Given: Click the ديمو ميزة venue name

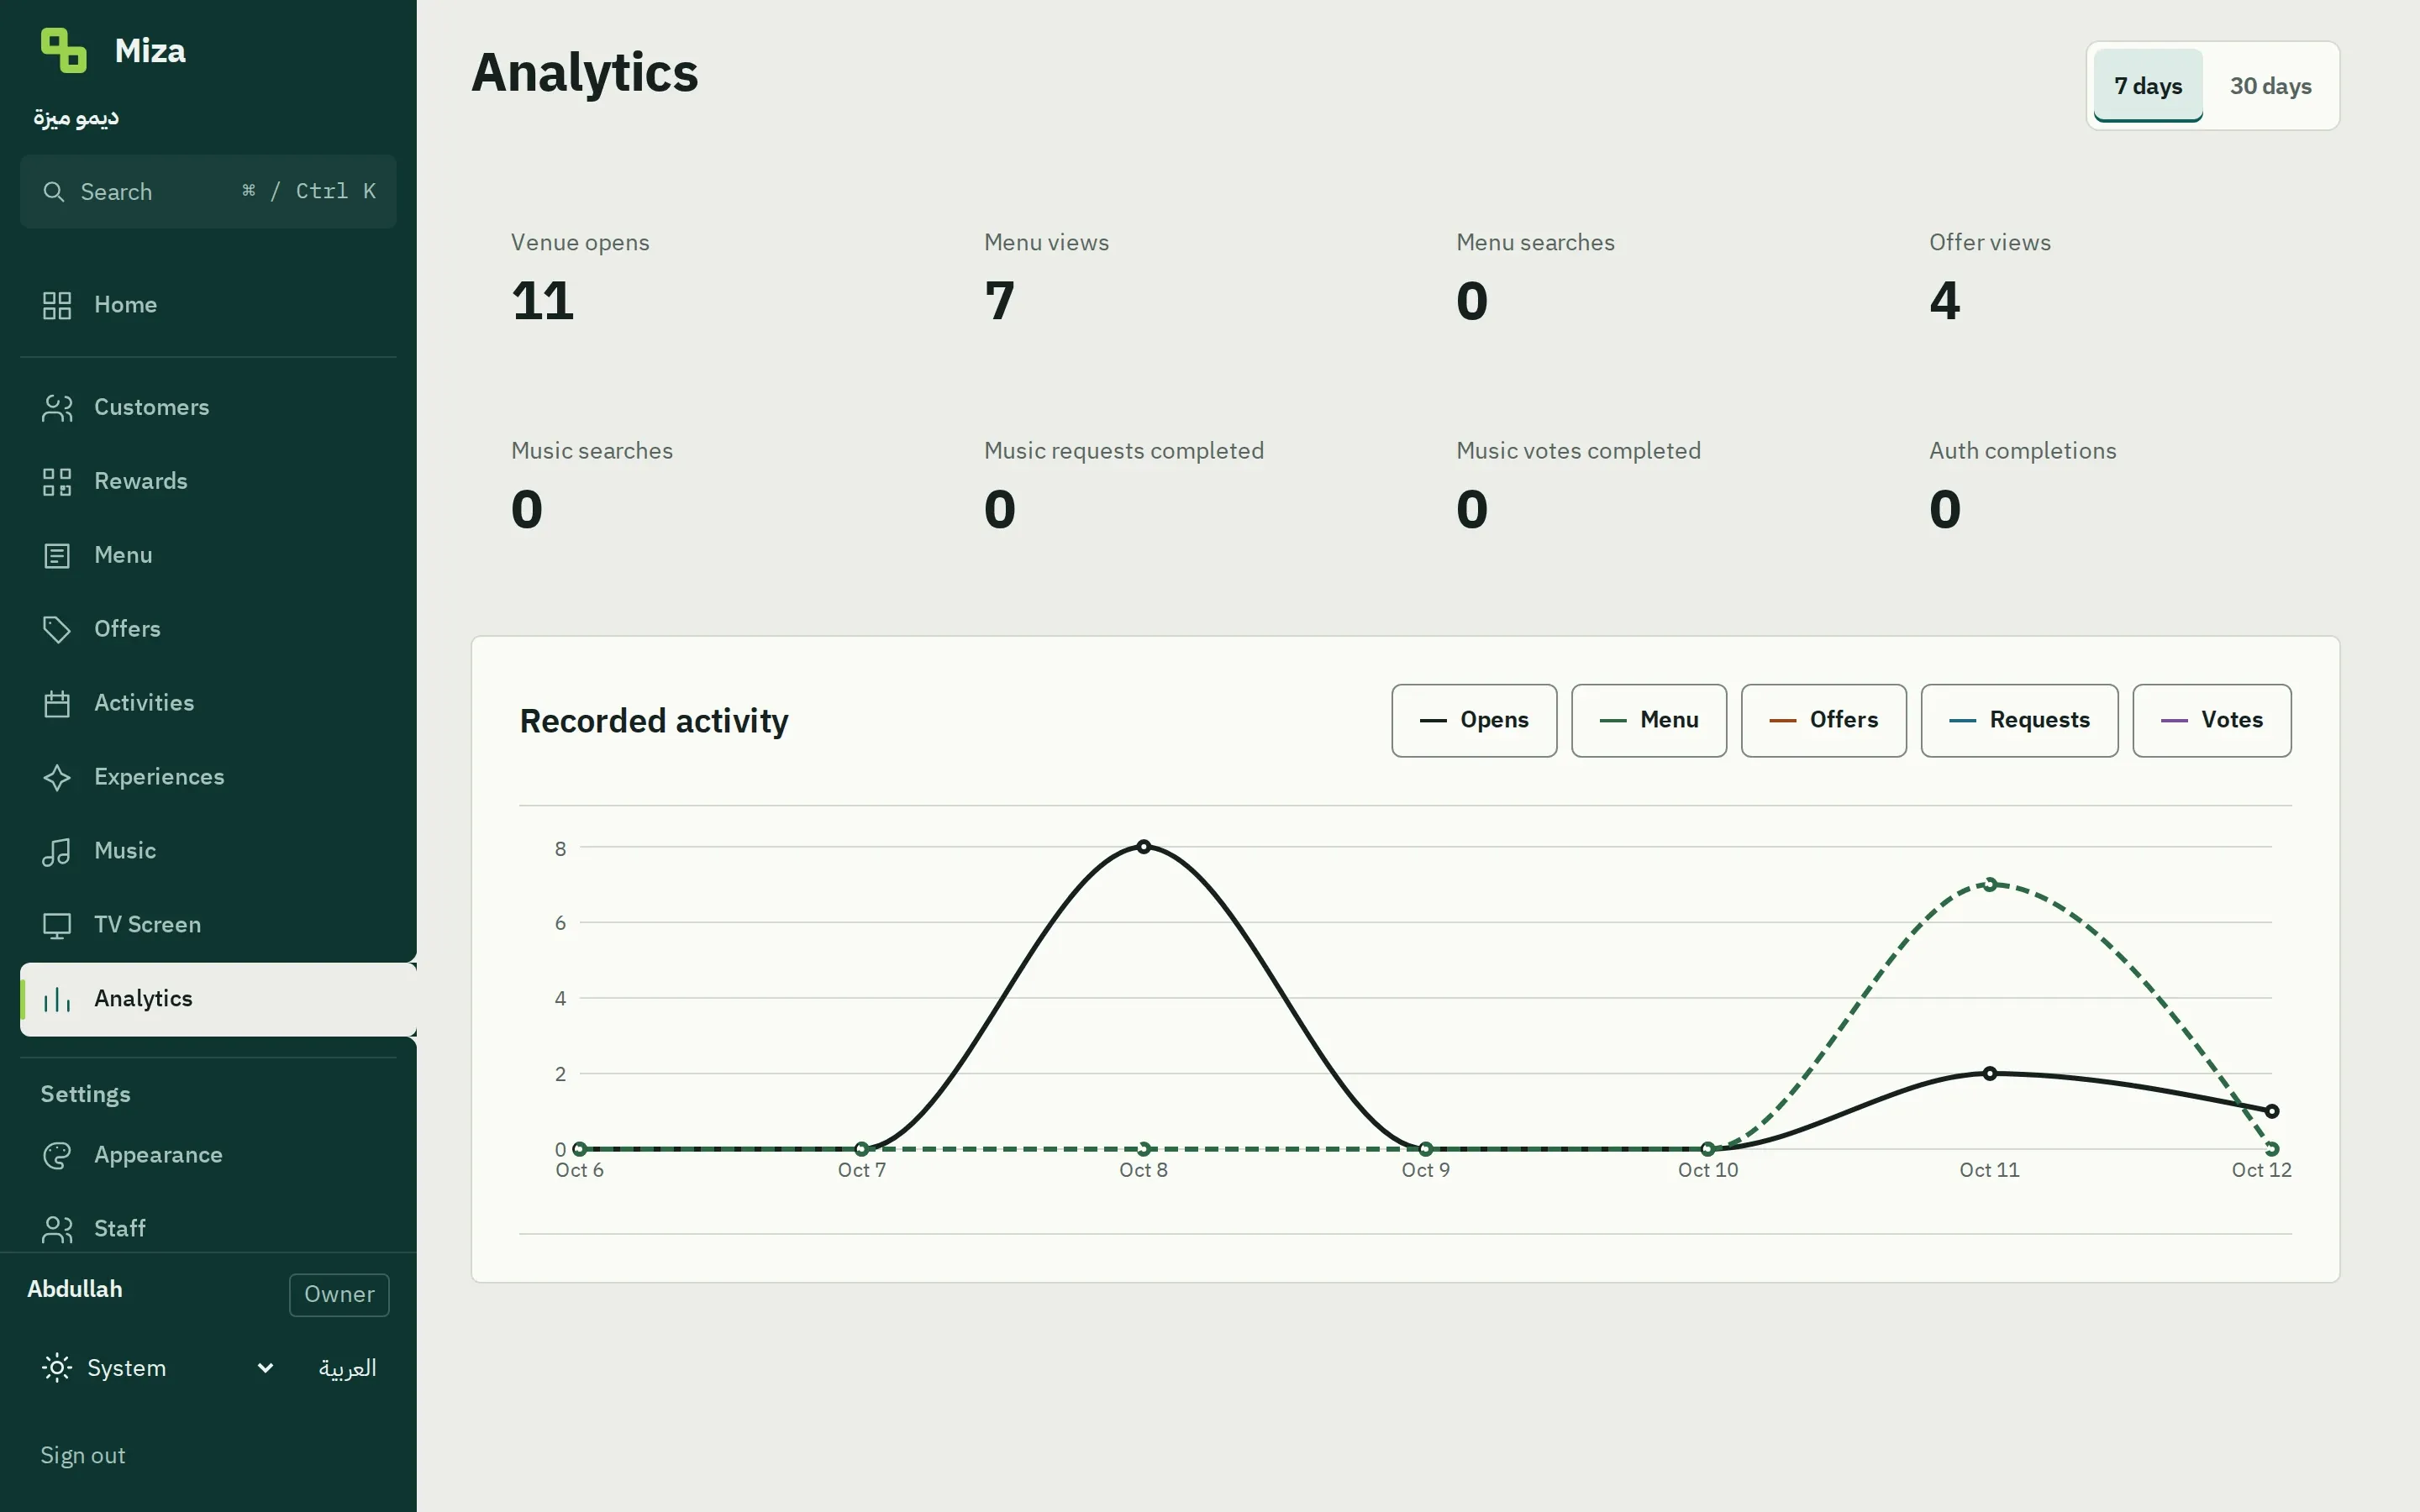Looking at the screenshot, I should coord(76,118).
